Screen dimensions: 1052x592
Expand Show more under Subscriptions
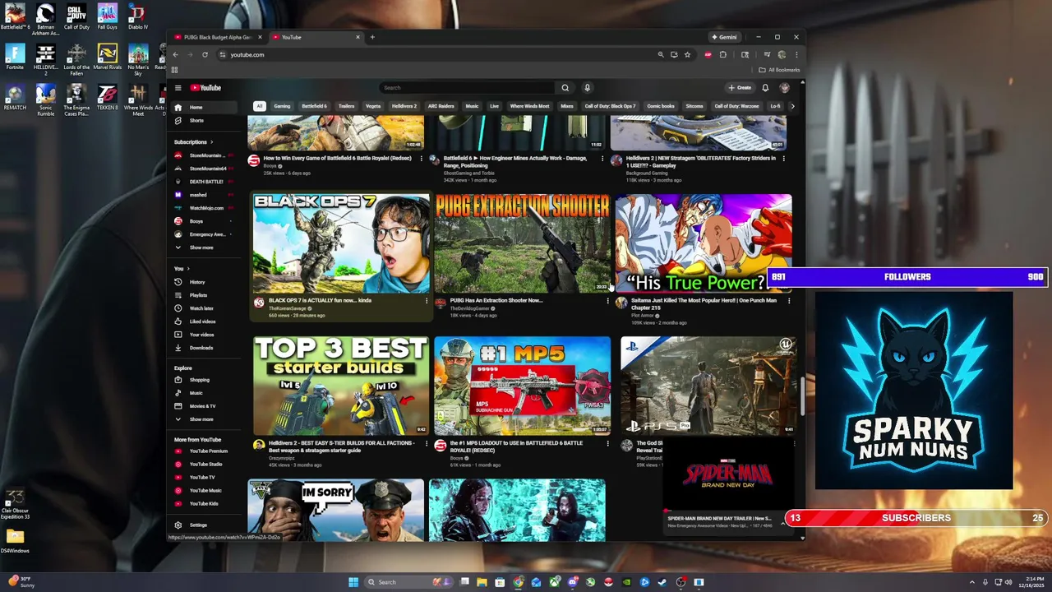click(204, 247)
